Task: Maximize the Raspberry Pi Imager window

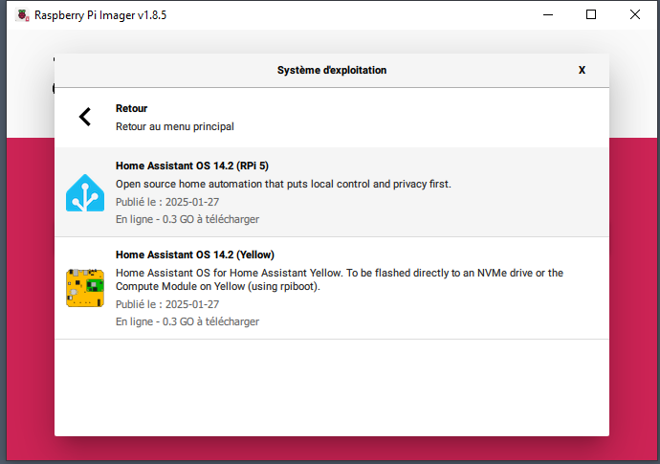Action: coord(591,14)
